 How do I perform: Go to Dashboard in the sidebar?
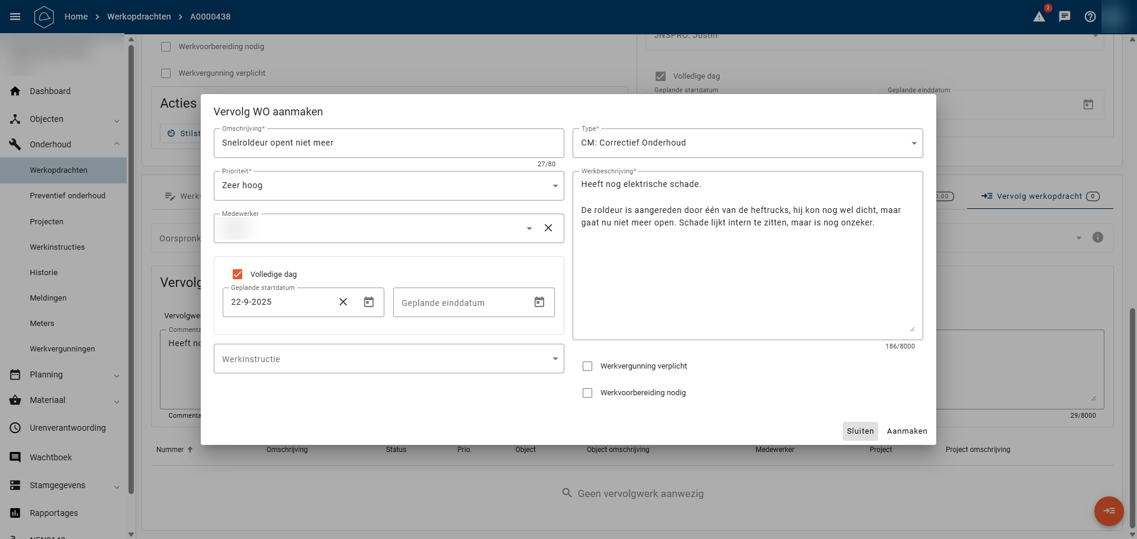50,91
